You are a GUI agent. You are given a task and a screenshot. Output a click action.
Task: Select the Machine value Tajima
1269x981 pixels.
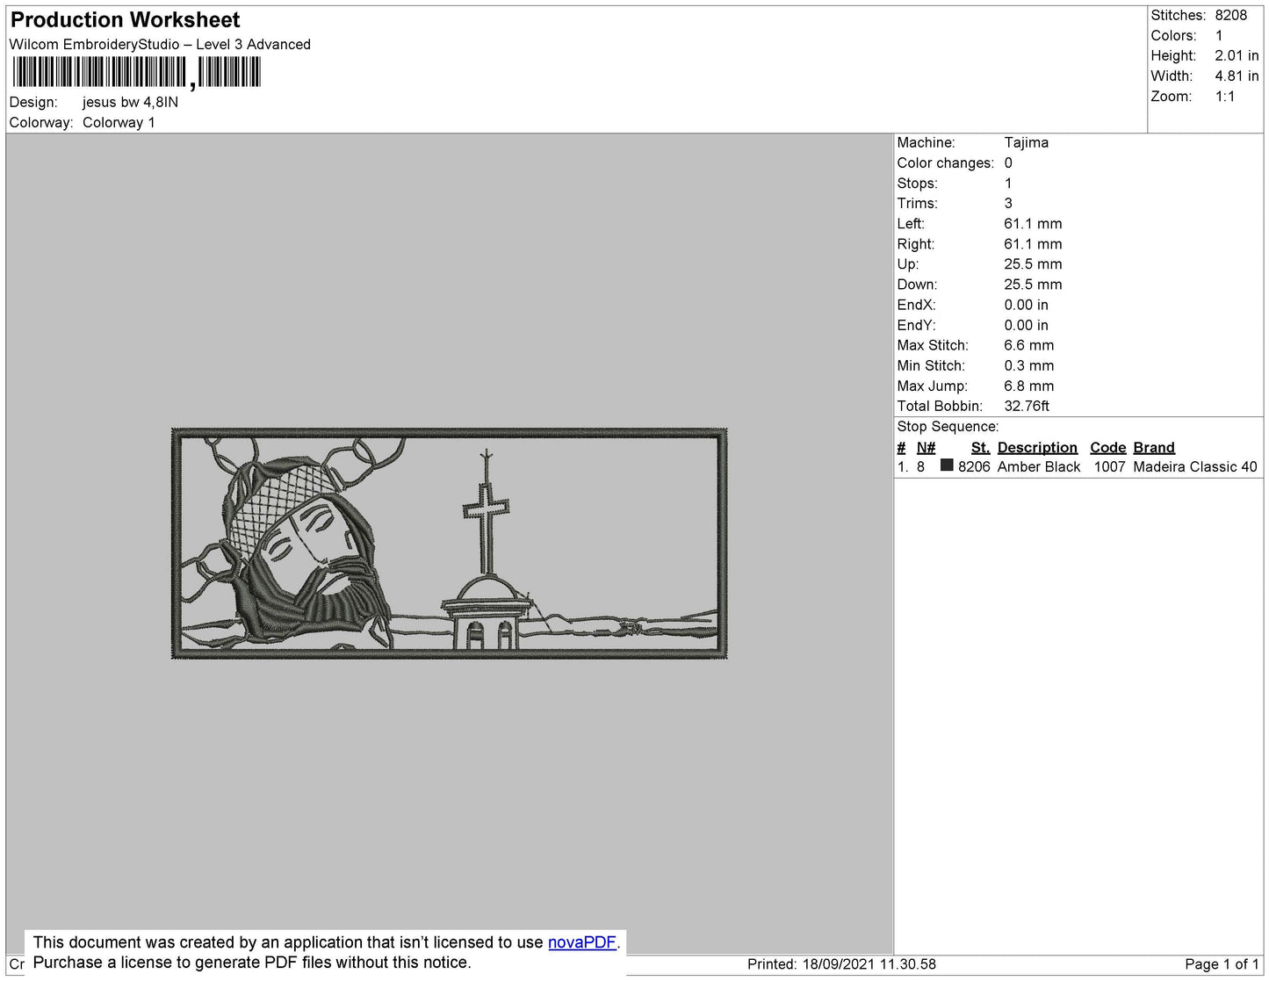click(x=1026, y=142)
